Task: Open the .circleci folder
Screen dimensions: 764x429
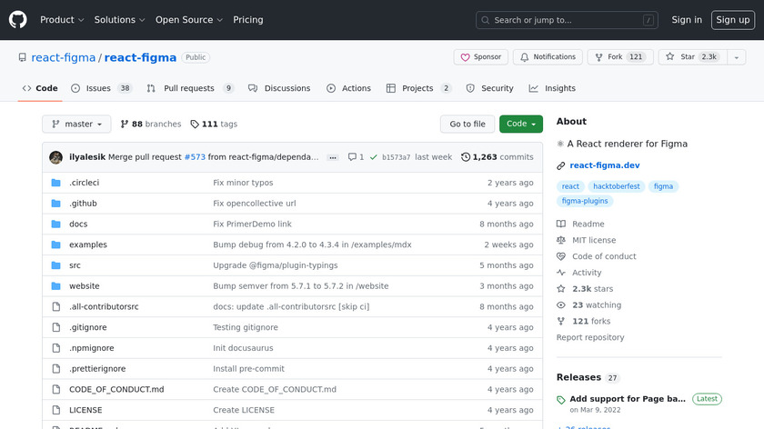Action: [84, 183]
